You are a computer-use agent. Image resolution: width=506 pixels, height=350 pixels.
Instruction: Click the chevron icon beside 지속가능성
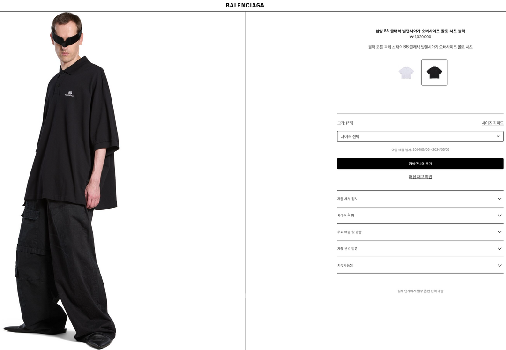[x=499, y=265]
